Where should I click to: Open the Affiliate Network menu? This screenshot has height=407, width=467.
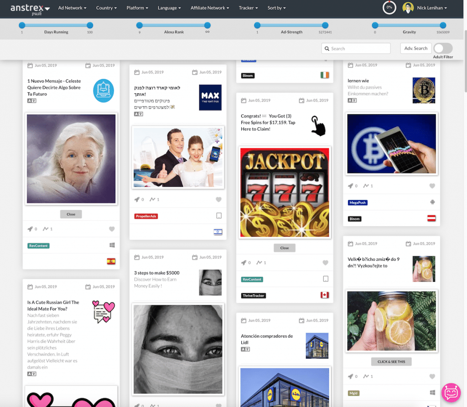(210, 8)
